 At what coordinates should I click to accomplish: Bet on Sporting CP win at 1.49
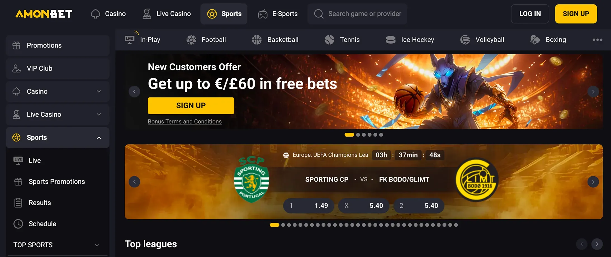coord(309,206)
